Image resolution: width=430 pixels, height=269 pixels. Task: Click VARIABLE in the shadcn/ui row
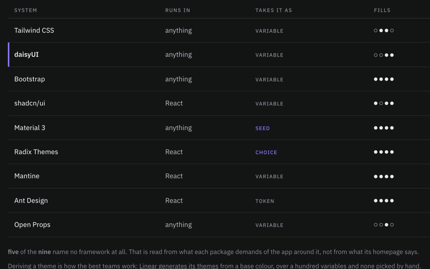269,104
